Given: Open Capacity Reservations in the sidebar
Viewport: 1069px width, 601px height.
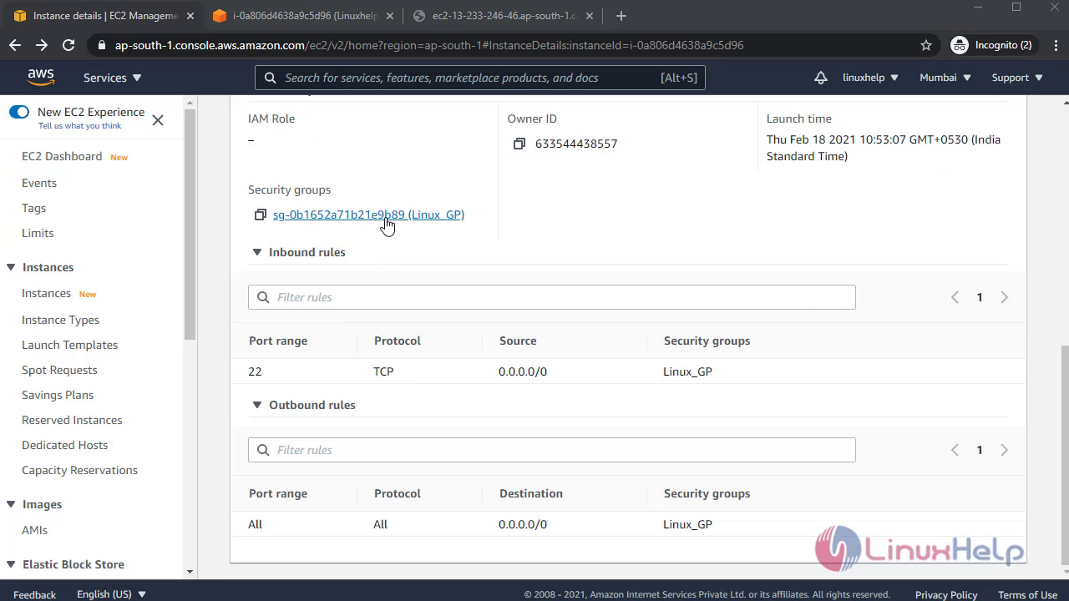Looking at the screenshot, I should click(79, 470).
